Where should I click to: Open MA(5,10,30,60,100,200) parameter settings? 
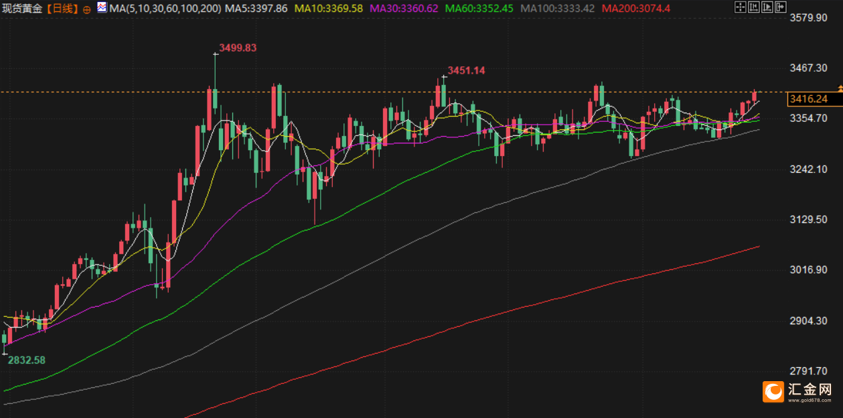click(165, 9)
